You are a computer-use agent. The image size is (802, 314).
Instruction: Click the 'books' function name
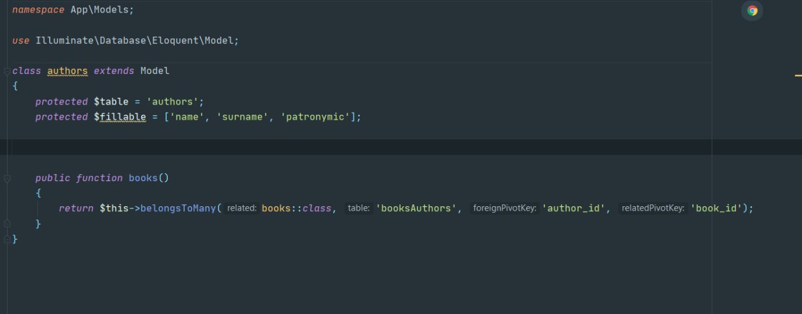143,178
